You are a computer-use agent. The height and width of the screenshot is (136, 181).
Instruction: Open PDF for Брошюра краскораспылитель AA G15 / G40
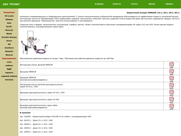172,92
